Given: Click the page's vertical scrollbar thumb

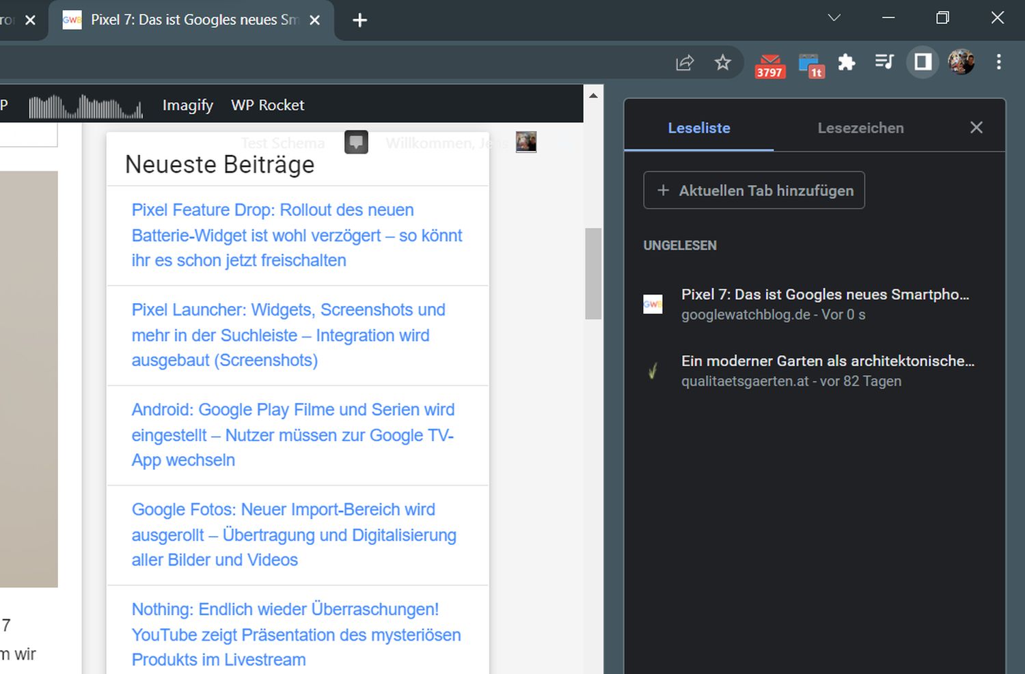Looking at the screenshot, I should 593,273.
